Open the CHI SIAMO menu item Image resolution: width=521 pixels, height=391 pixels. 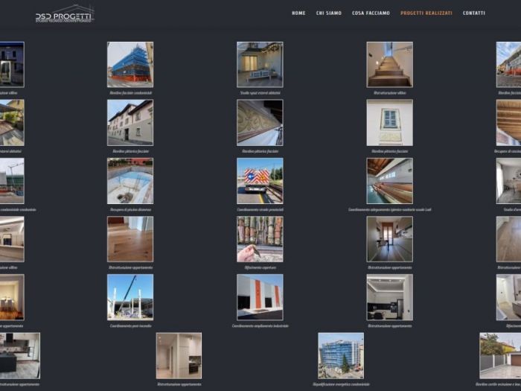[x=329, y=13]
